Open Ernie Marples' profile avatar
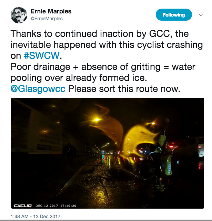Screen dimensions: 212x221 (19, 15)
